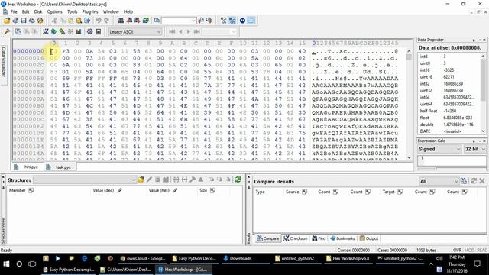
Task: Select the Find tab in results pane
Action: [x=319, y=238]
